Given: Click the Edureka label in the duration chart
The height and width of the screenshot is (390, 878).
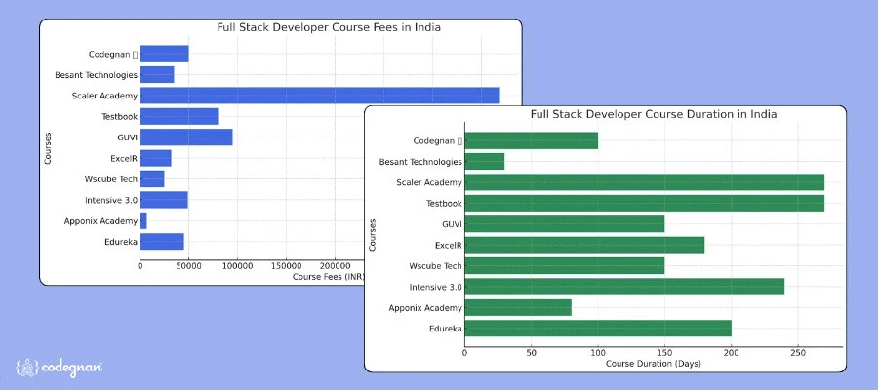Looking at the screenshot, I should pyautogui.click(x=445, y=329).
